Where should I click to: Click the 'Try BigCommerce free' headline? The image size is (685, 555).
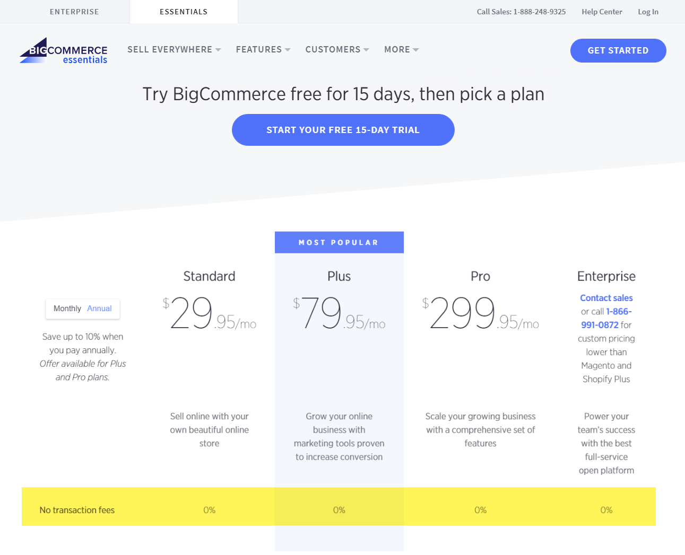pyautogui.click(x=343, y=94)
